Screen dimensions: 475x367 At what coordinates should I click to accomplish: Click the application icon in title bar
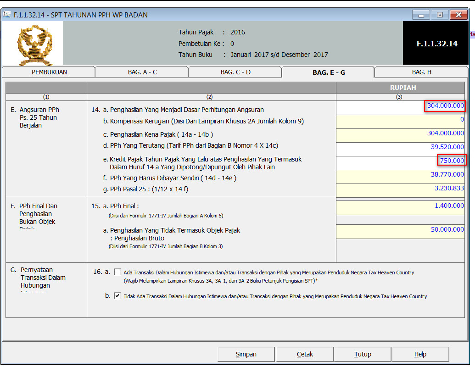[7, 14]
